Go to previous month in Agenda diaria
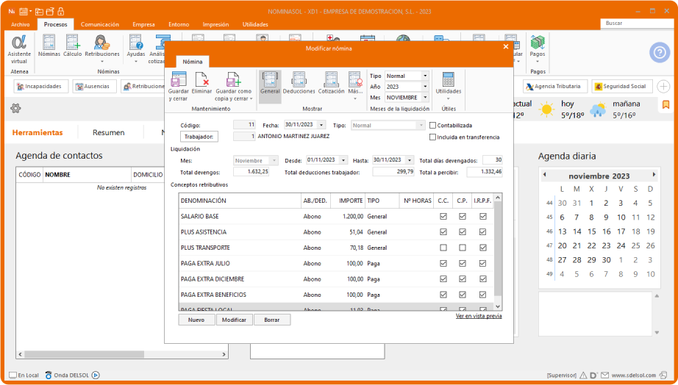Viewport: 678px width, 385px height. click(x=544, y=175)
